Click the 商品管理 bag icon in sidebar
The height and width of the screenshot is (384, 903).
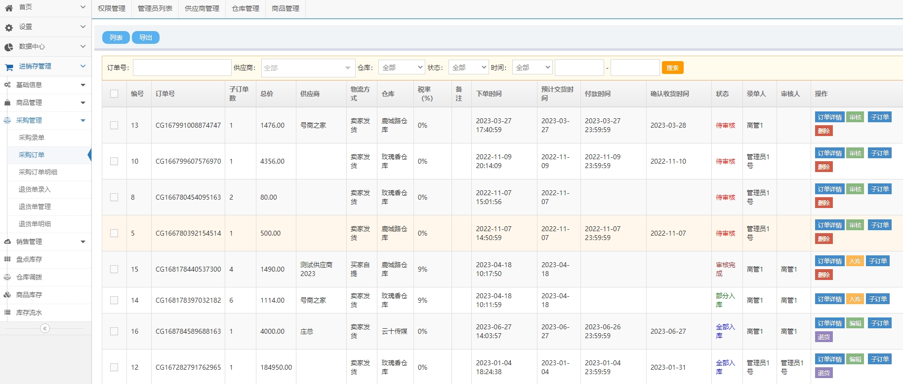point(7,103)
